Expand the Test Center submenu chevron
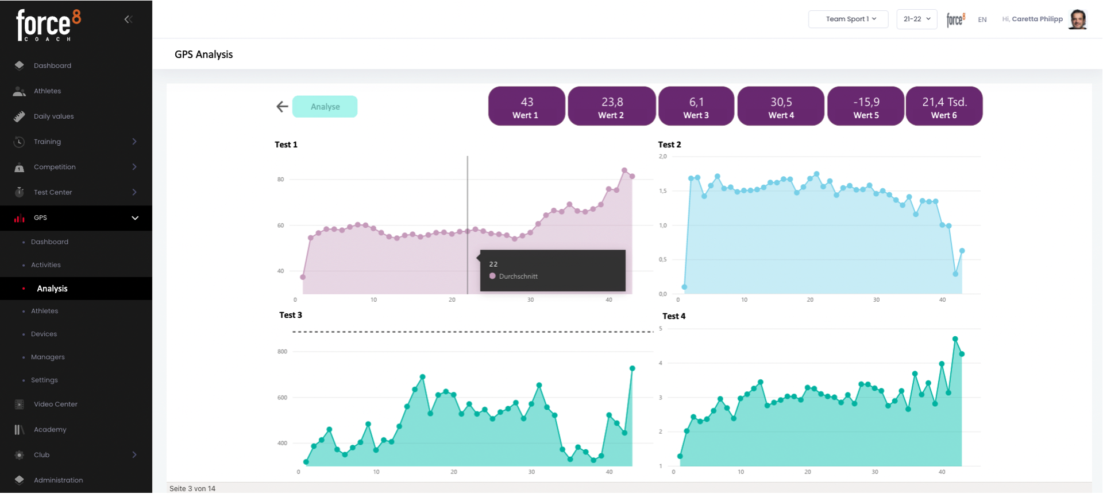This screenshot has height=494, width=1103. coord(134,192)
